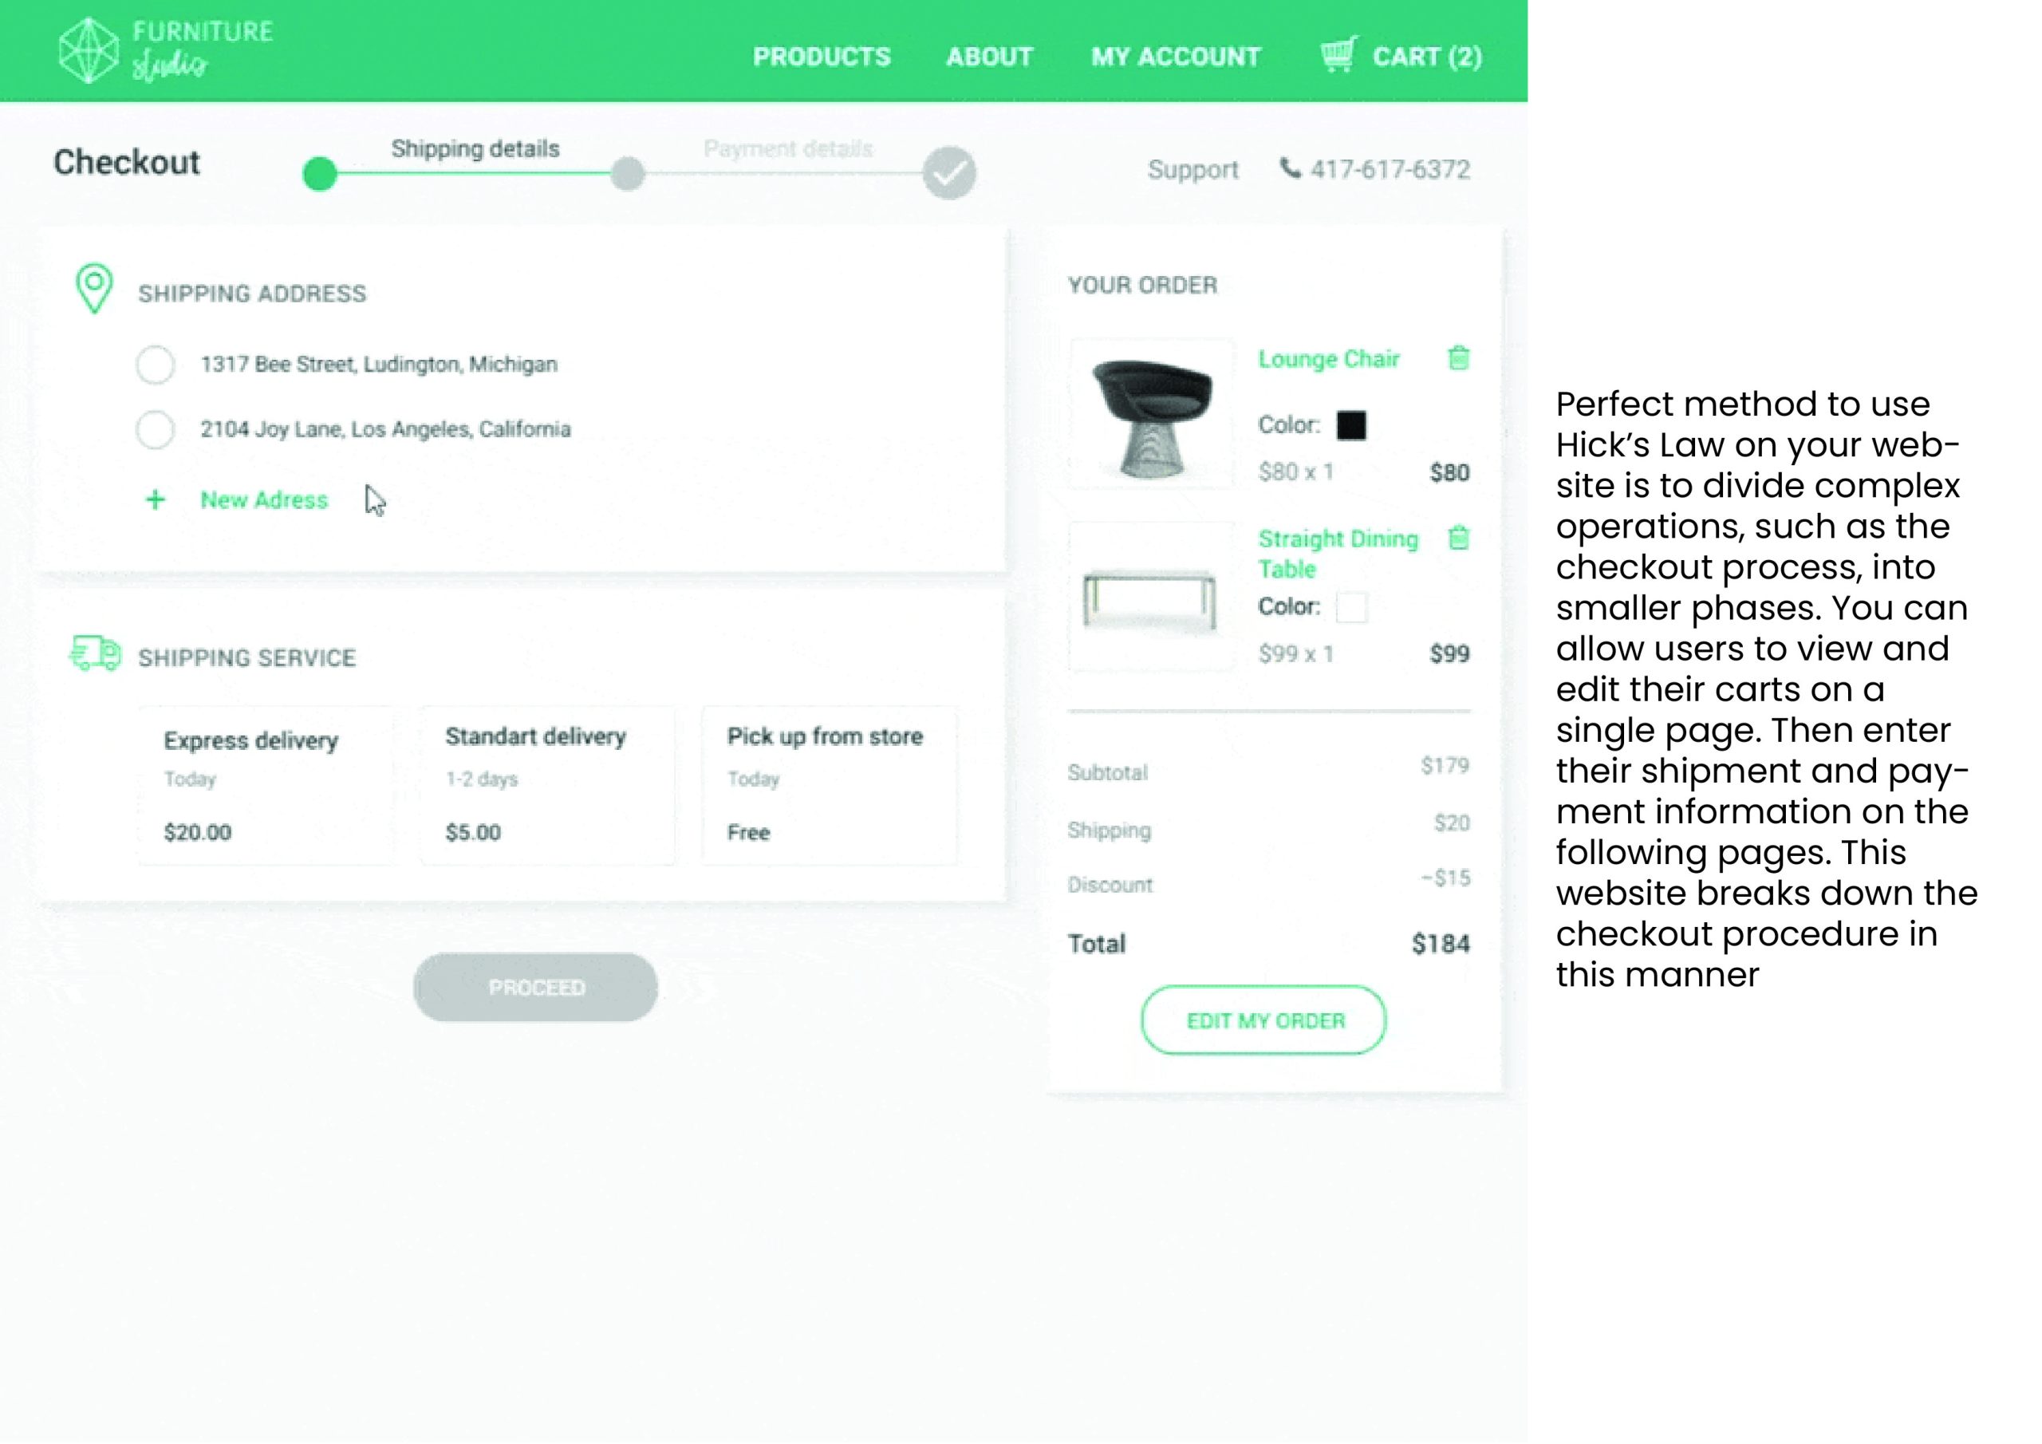Click the delivery truck shipping service icon
This screenshot has width=2042, height=1444.
pyautogui.click(x=95, y=654)
